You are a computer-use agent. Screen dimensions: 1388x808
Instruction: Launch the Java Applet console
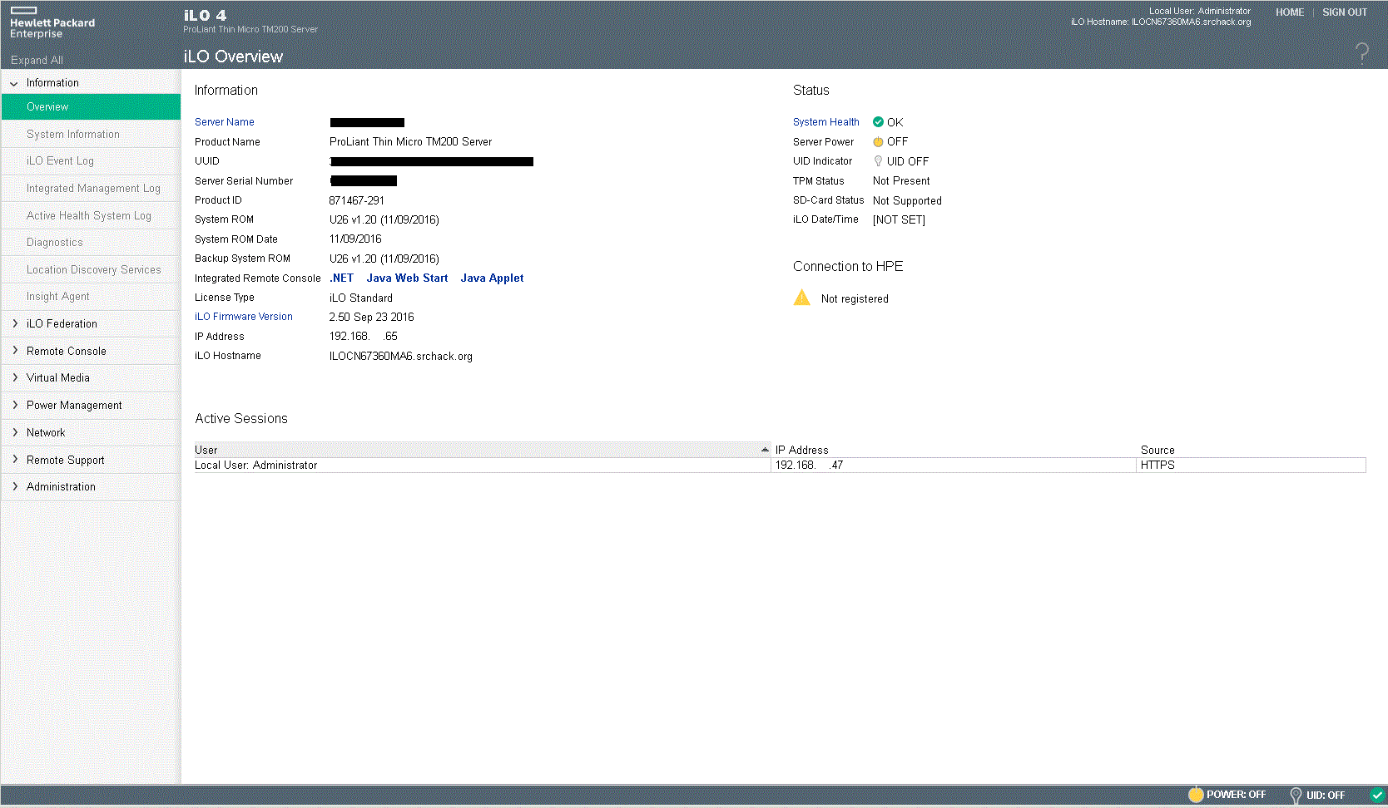(492, 278)
